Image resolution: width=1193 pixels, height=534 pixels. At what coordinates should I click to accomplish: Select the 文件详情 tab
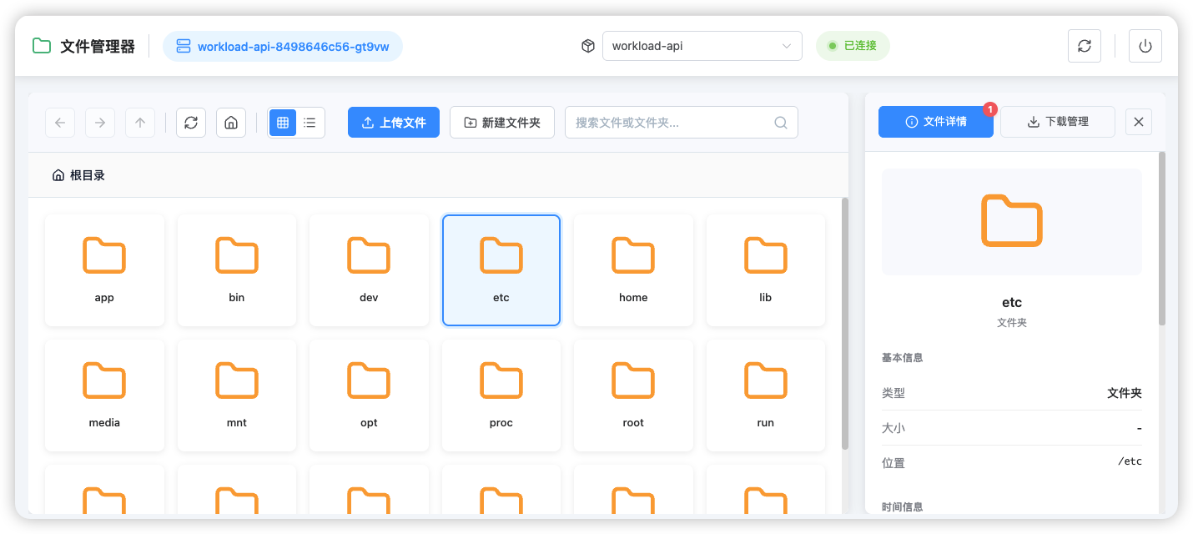click(935, 121)
